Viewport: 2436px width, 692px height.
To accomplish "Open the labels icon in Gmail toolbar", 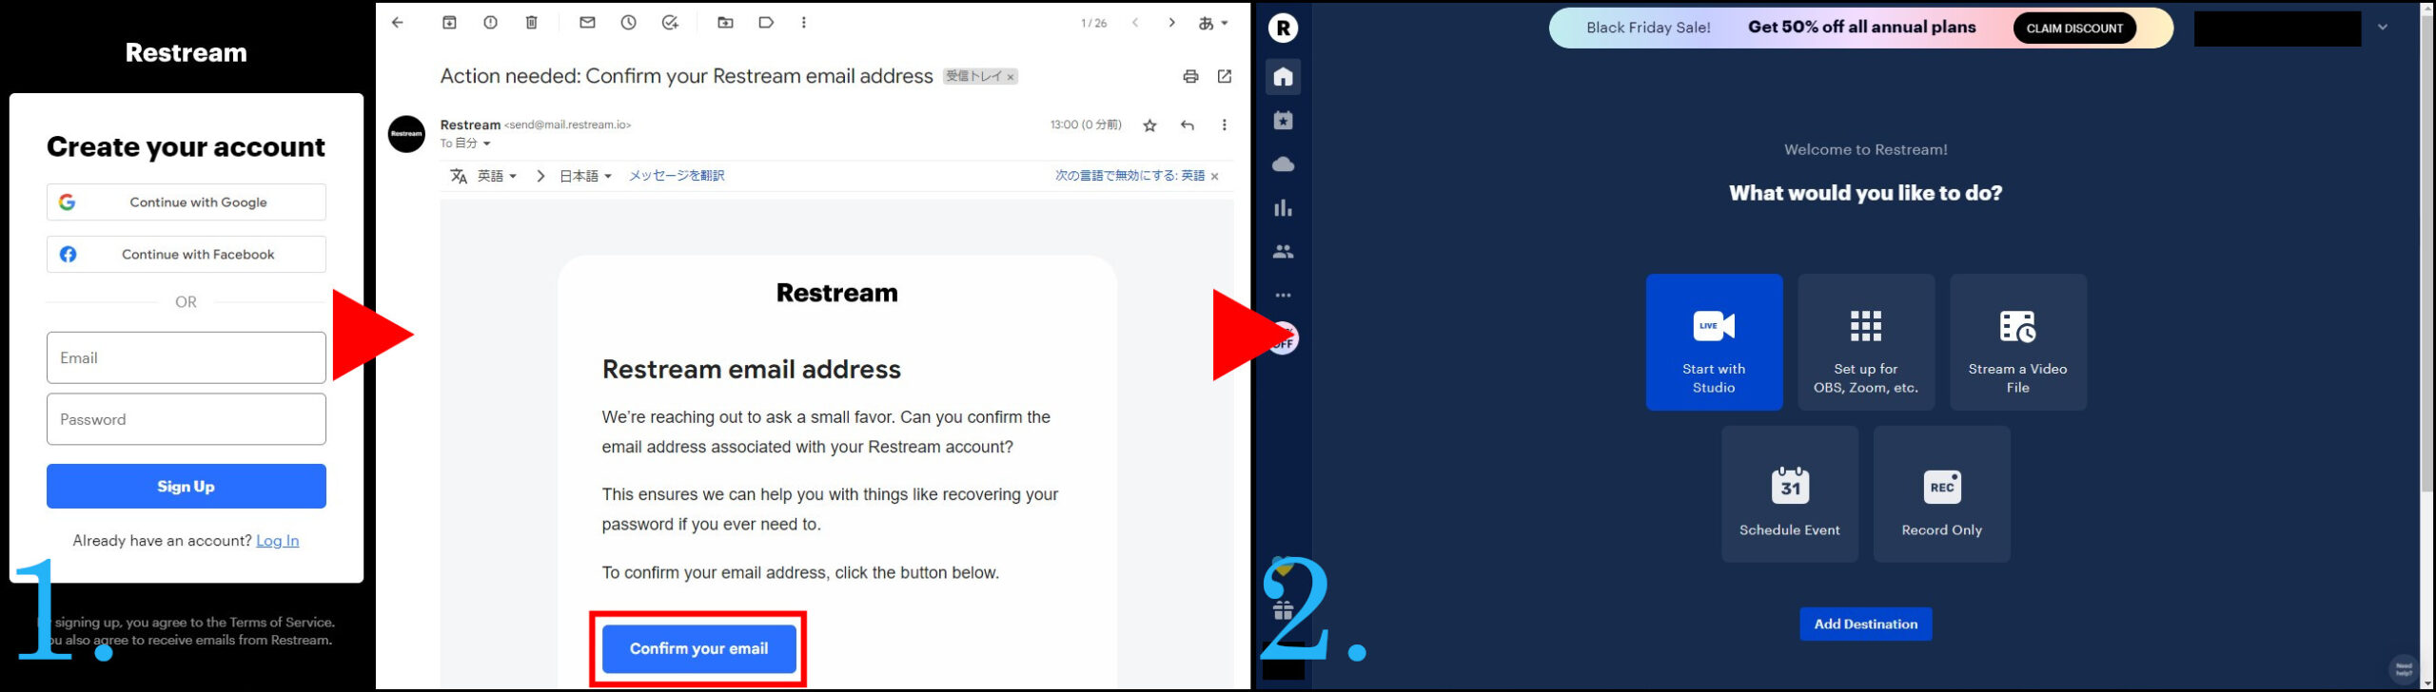I will point(766,23).
